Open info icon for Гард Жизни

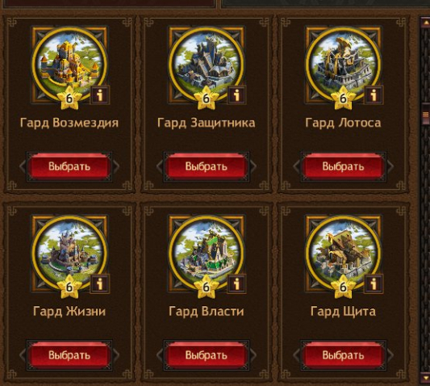[x=100, y=283]
